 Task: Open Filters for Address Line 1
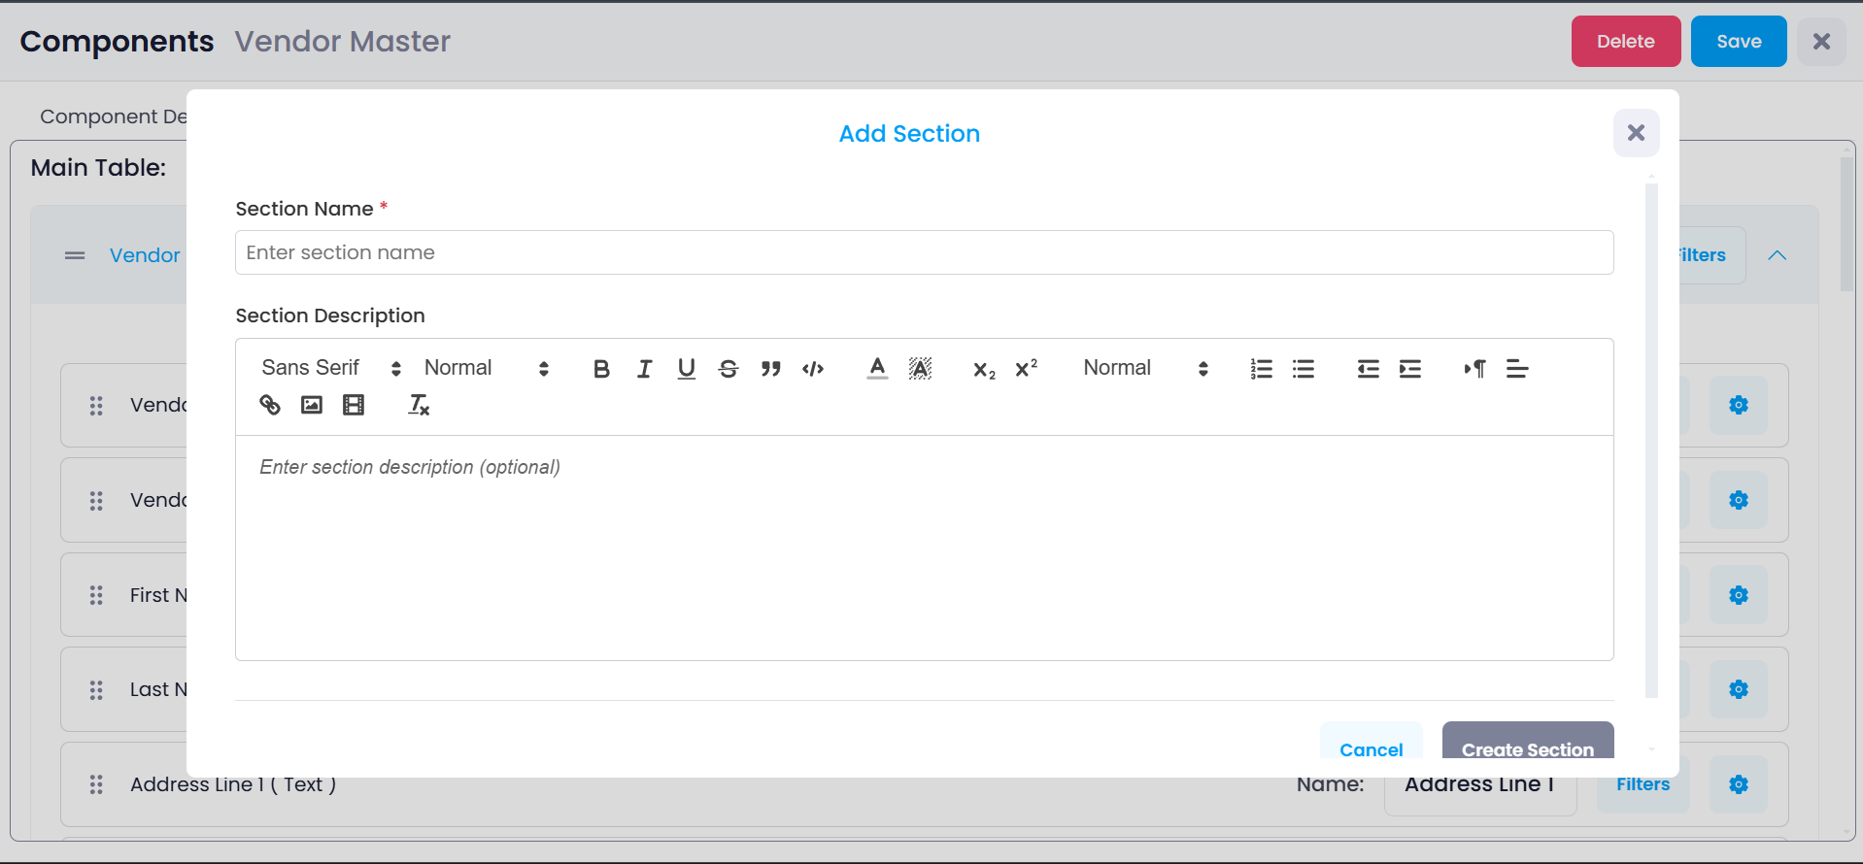click(x=1643, y=784)
